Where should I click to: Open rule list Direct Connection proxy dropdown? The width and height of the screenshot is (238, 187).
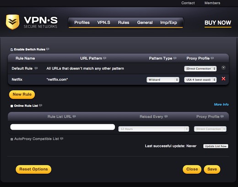point(210,129)
